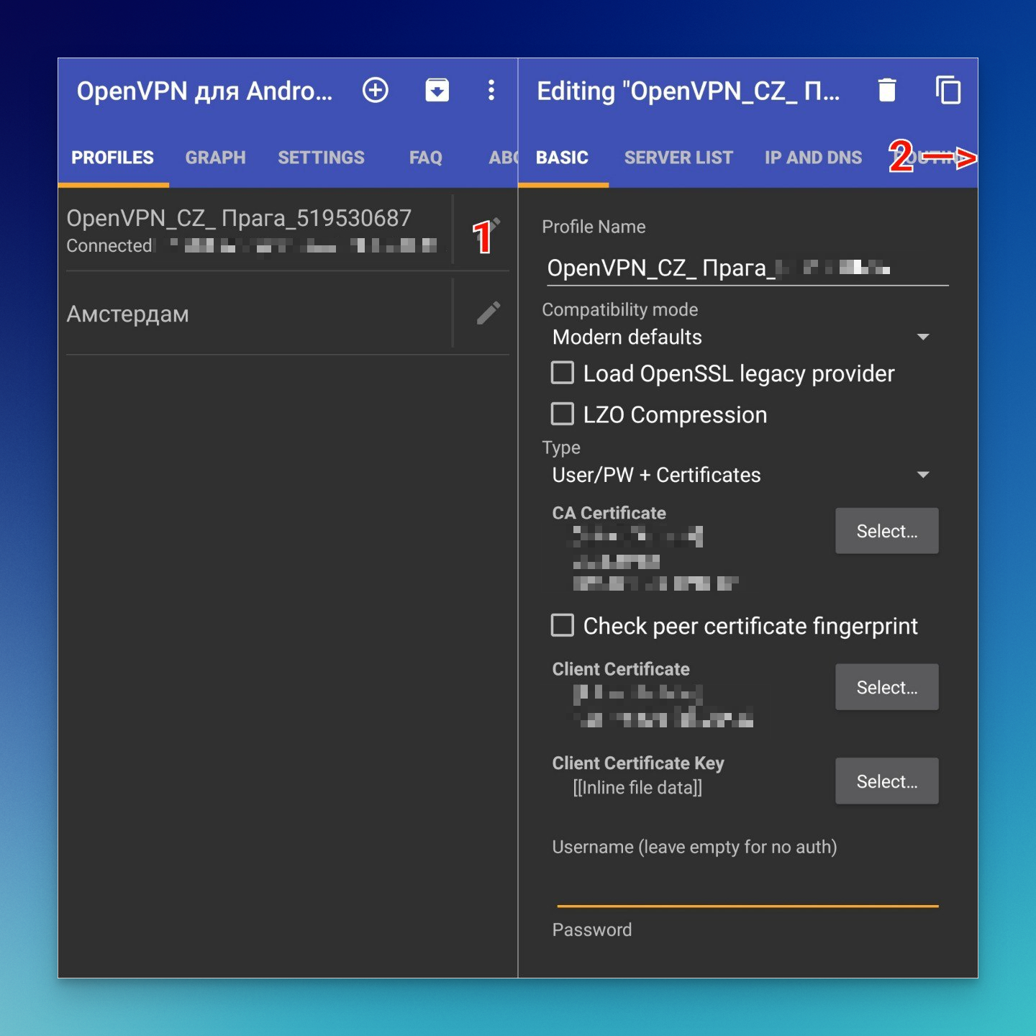
Task: Tap the Connected status text
Action: 109,246
